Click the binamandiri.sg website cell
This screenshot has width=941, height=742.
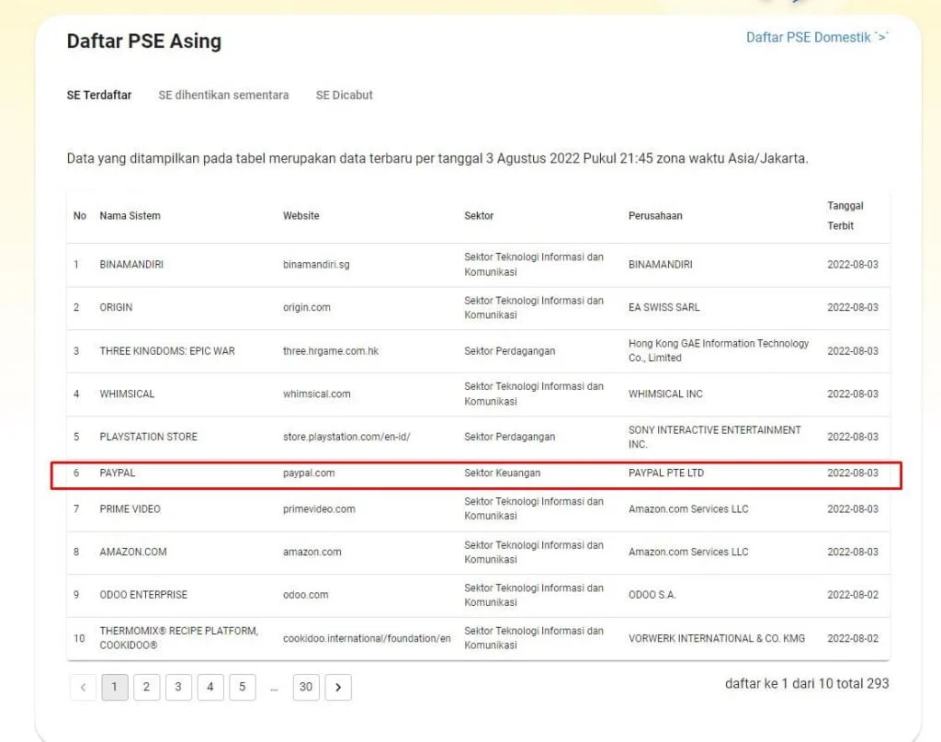point(316,264)
